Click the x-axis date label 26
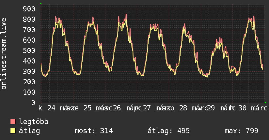The width and height of the screenshot is (269, 140). pos(117,108)
